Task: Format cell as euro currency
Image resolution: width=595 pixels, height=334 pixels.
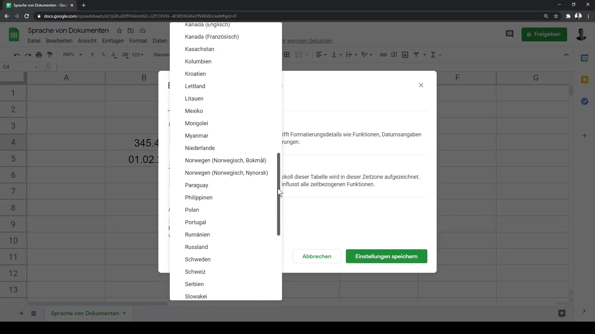Action: [x=92, y=55]
